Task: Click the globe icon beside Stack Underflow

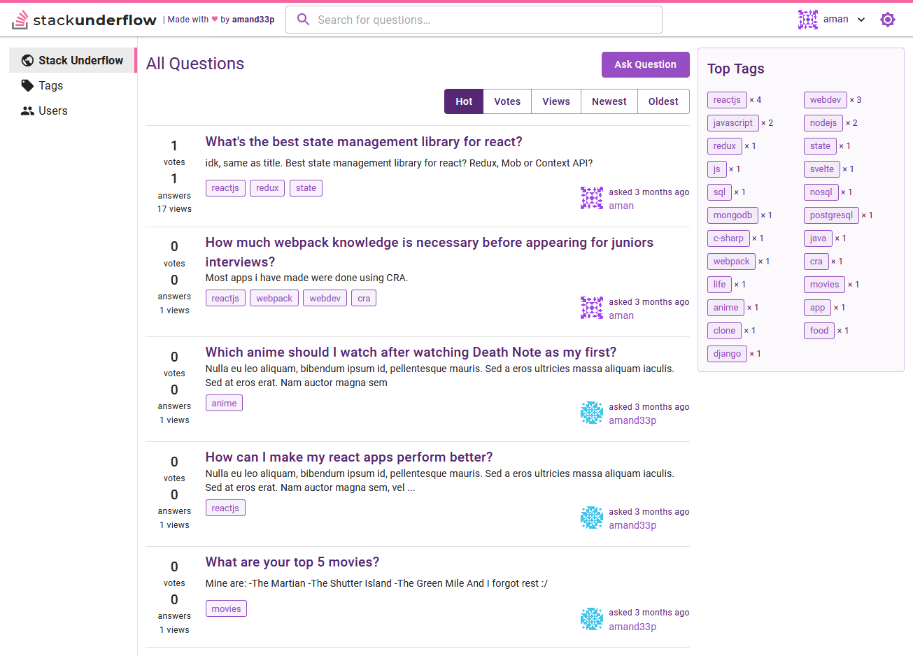Action: 27,60
